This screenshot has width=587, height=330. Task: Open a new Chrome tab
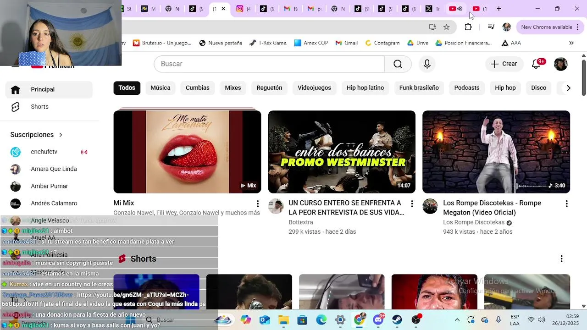tap(498, 9)
